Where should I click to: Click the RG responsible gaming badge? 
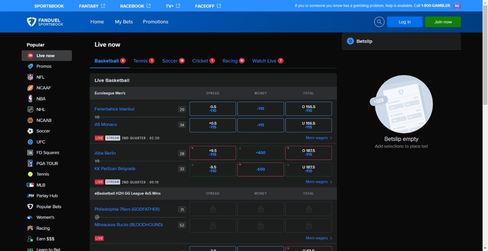457,6
